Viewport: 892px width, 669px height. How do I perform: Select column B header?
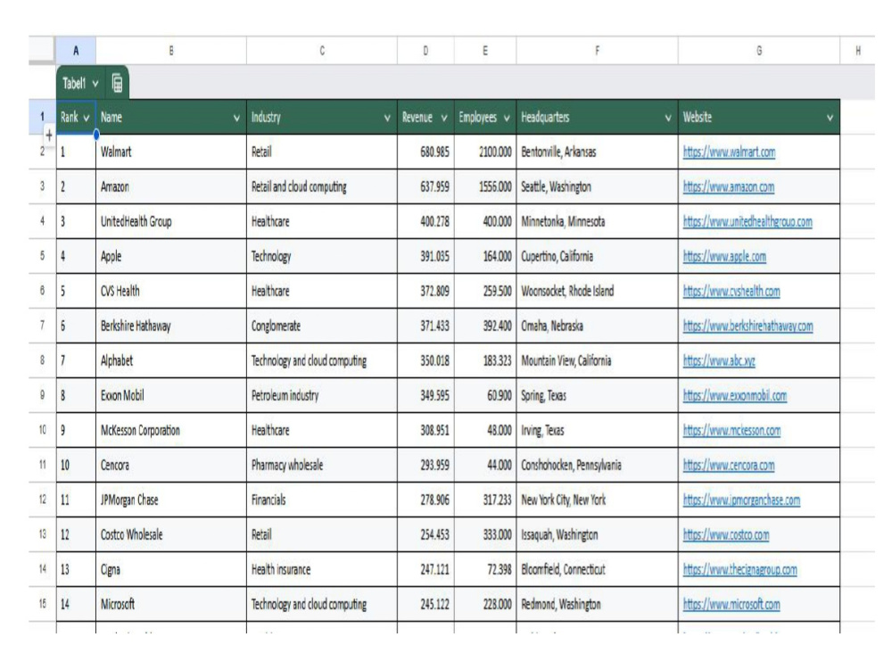[170, 51]
